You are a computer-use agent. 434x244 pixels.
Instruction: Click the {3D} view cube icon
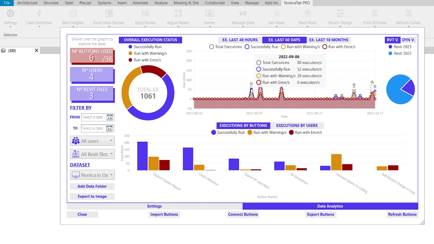click(x=3, y=50)
